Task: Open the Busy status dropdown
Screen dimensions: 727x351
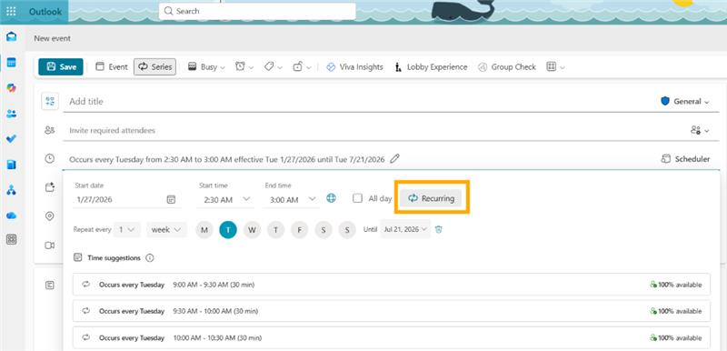Action: 206,66
